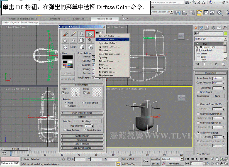The width and height of the screenshot is (229, 167).
Task: Choose the Blur water drop tool
Action: click(65, 41)
